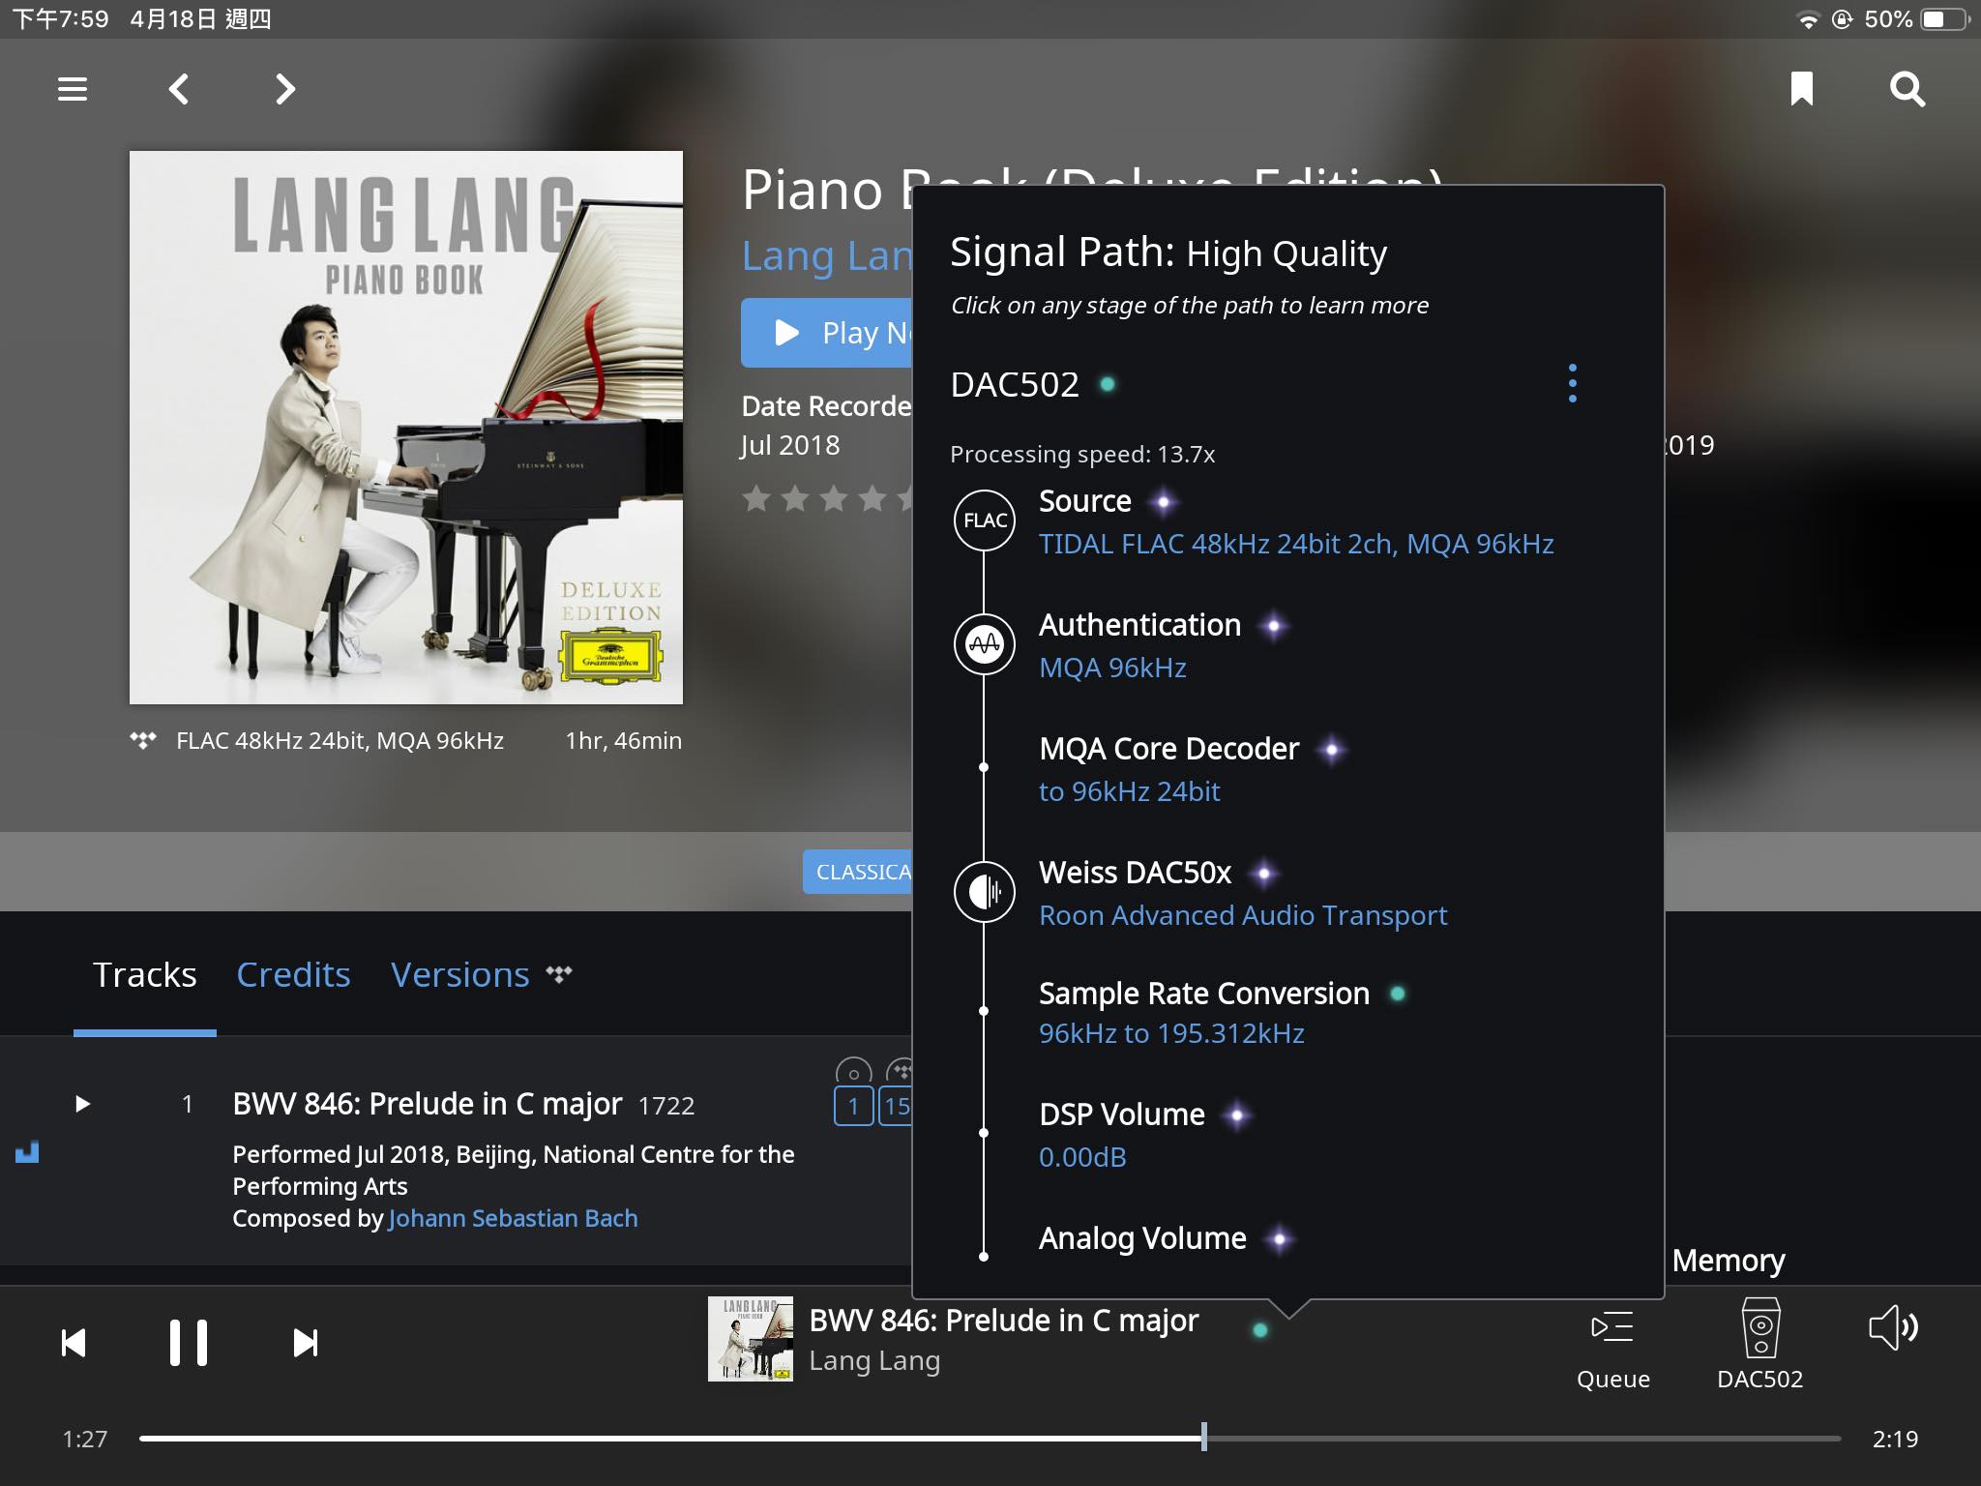The height and width of the screenshot is (1486, 1981).
Task: Open the hamburger navigation menu
Action: pyautogui.click(x=73, y=89)
